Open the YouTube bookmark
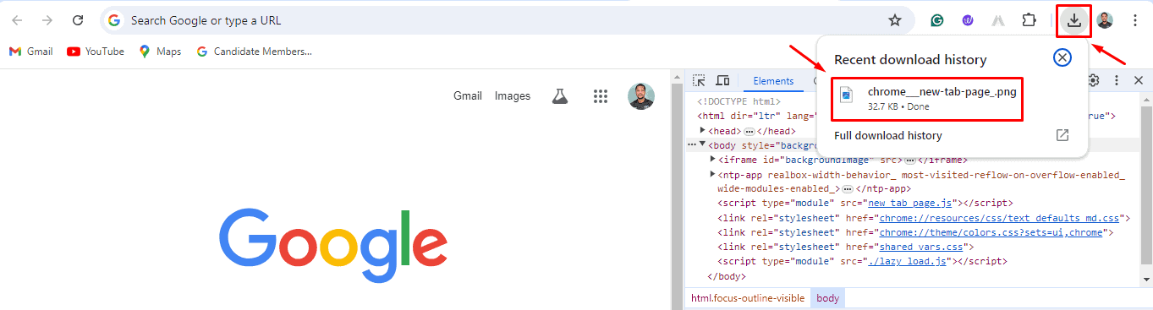The width and height of the screenshot is (1153, 310). click(96, 52)
